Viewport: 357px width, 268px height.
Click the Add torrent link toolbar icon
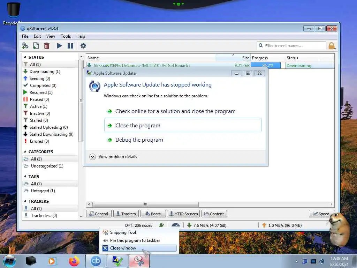click(25, 46)
